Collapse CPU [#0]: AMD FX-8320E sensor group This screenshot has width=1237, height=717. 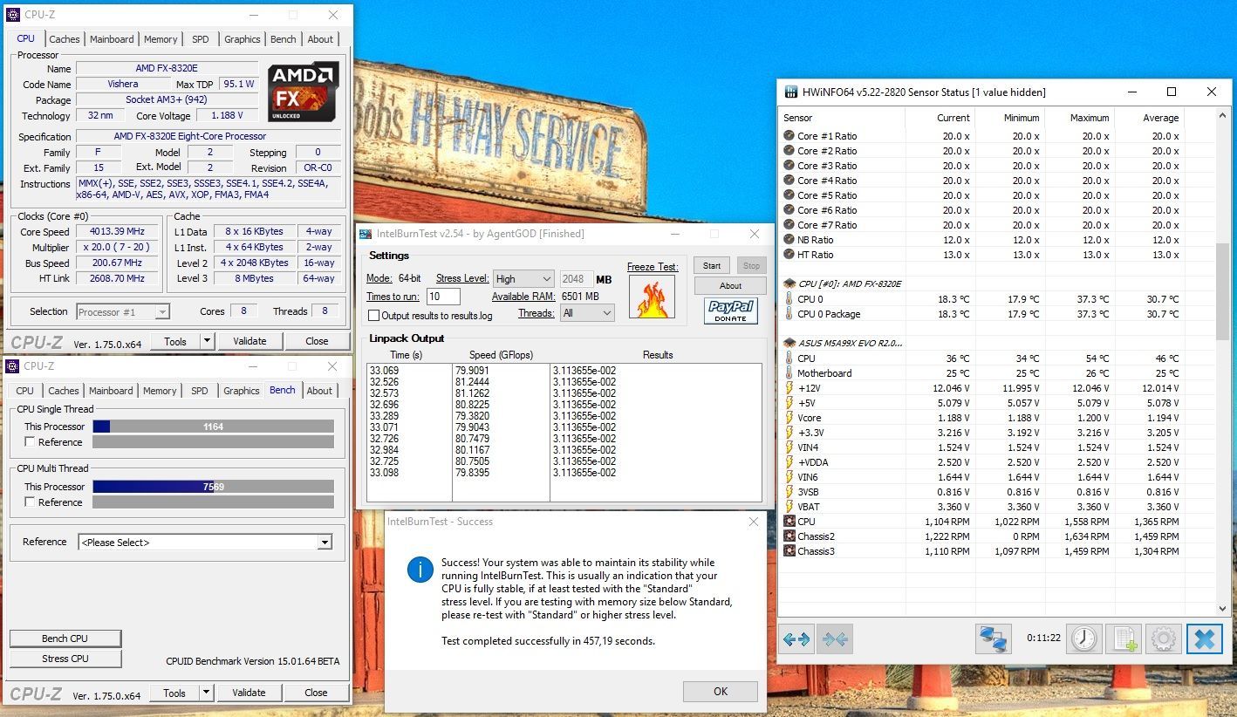(789, 284)
